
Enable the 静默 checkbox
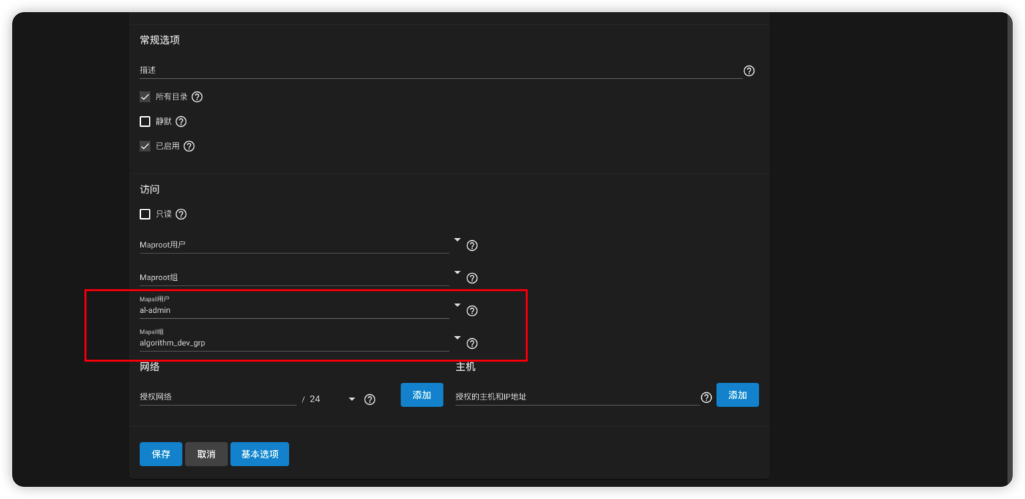point(145,121)
